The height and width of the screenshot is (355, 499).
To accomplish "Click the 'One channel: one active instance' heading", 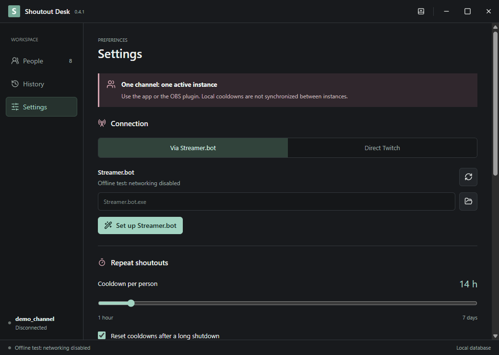I will coord(169,84).
